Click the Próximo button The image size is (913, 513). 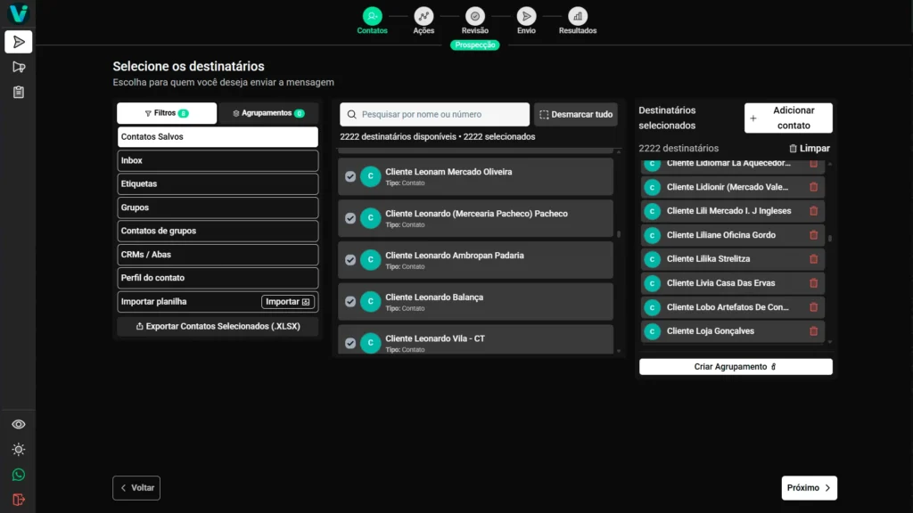click(x=809, y=488)
